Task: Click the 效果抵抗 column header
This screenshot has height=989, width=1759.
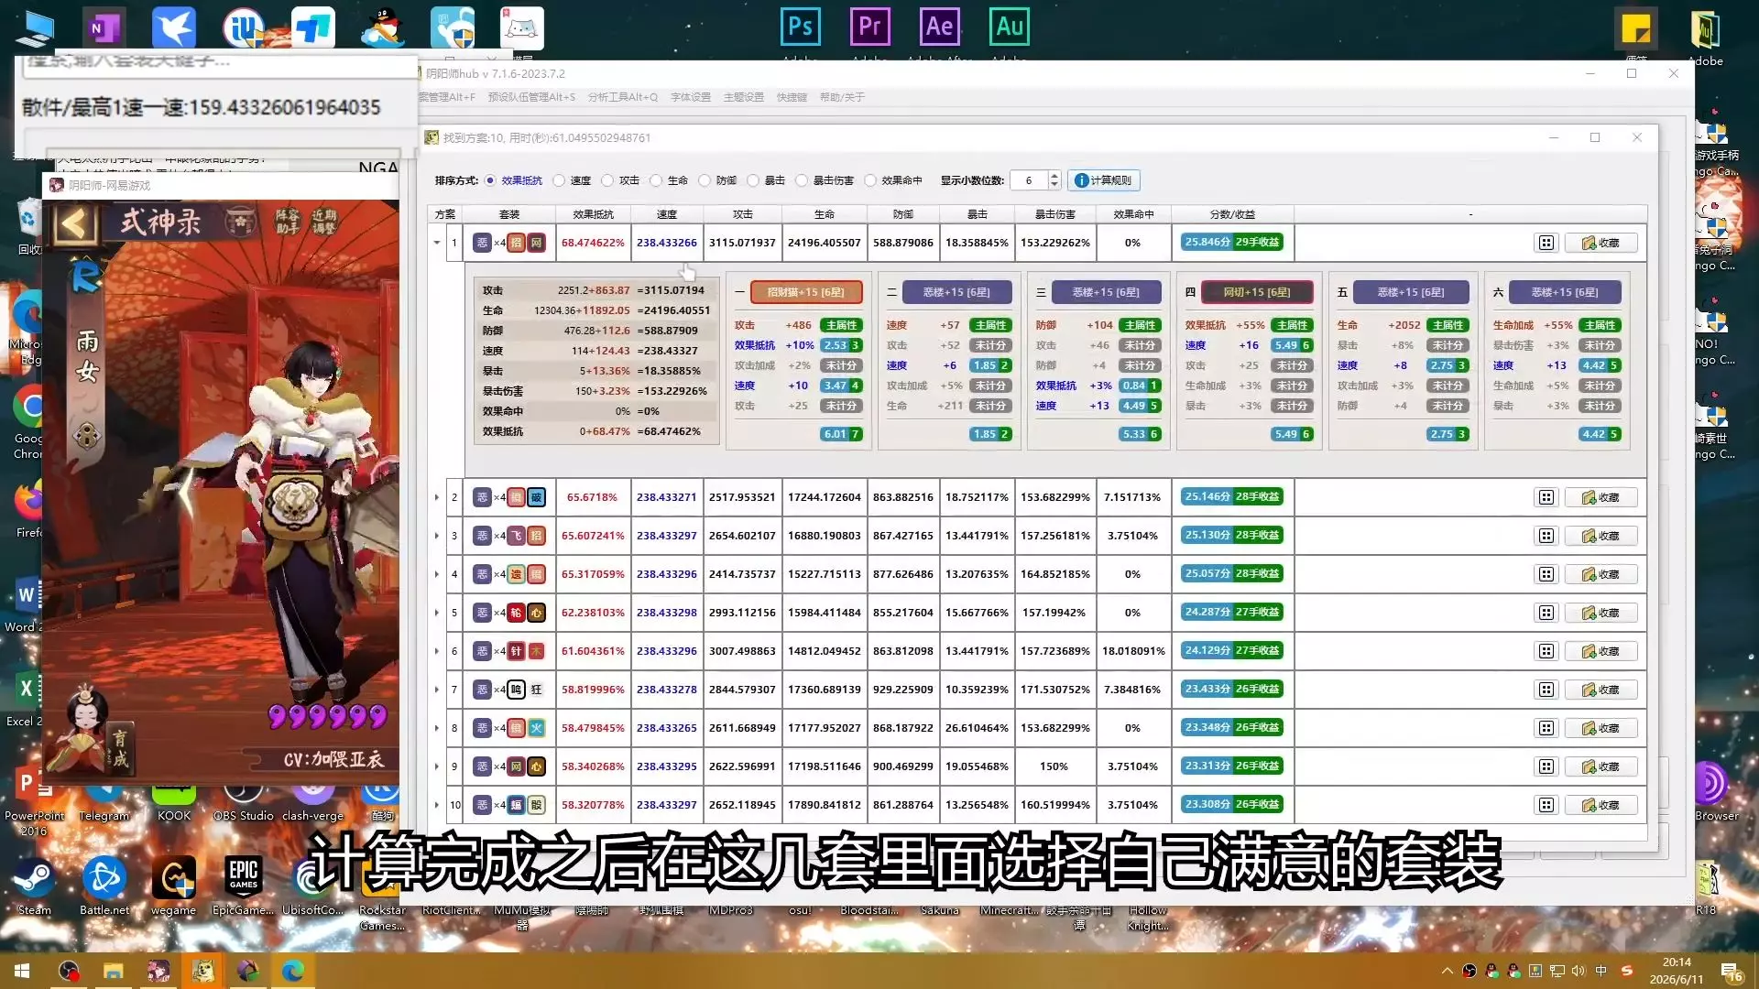Action: (x=594, y=214)
